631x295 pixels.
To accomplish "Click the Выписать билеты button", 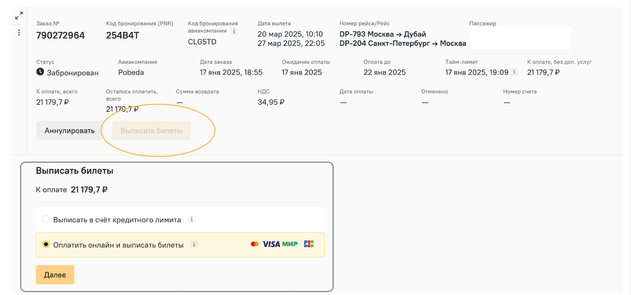I will click(x=151, y=131).
